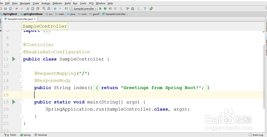The height and width of the screenshot is (137, 267).
Task: Click the Redo arrow icon
Action: [x=22, y=9]
